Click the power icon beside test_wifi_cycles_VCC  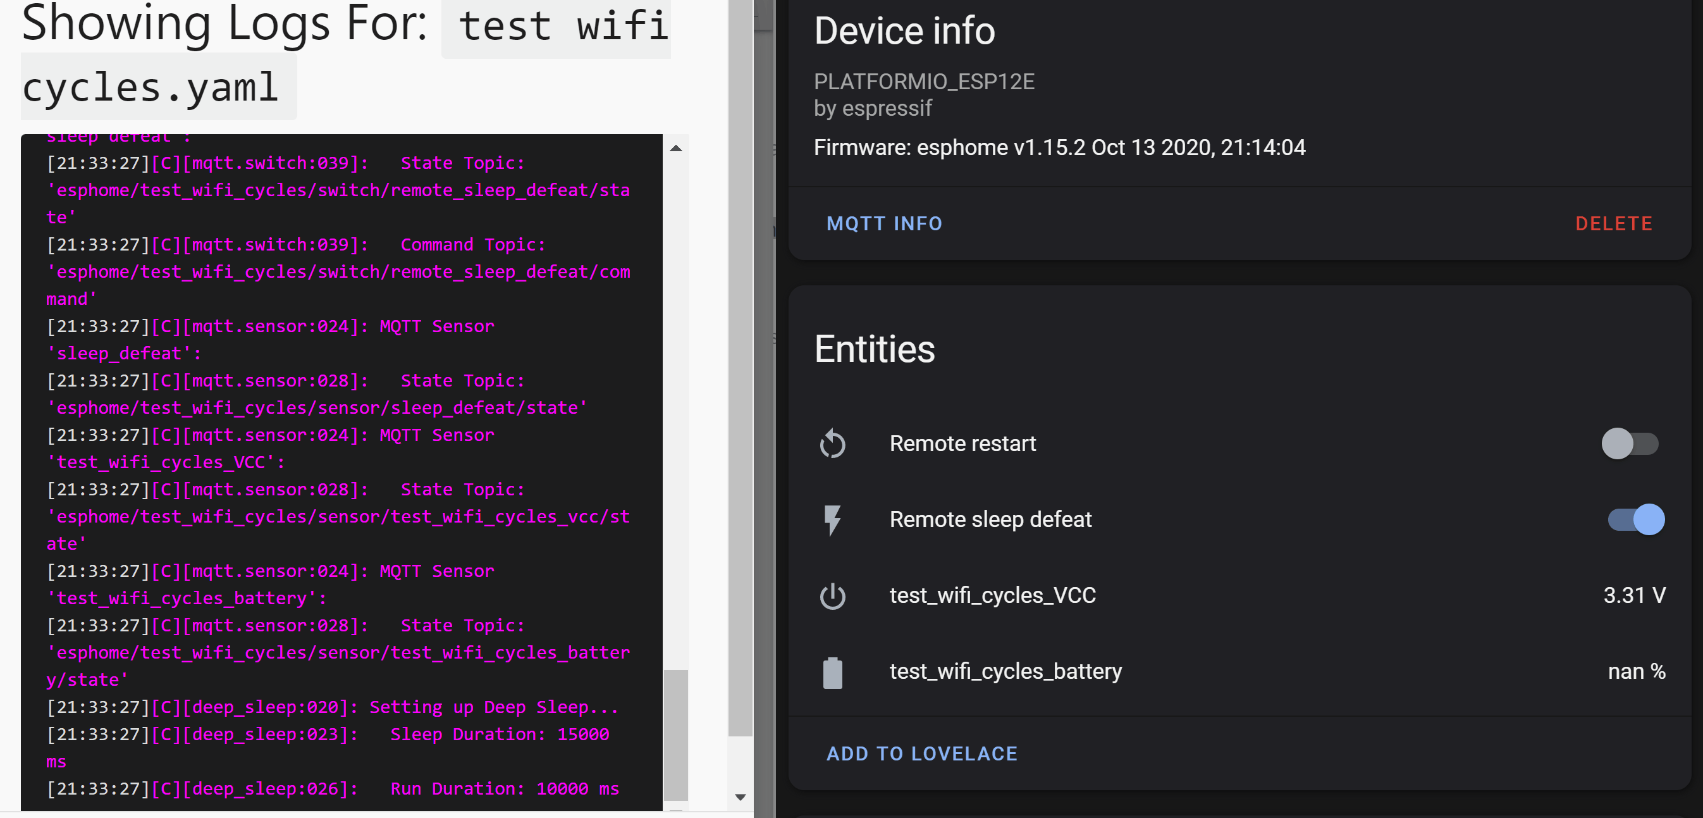(832, 596)
